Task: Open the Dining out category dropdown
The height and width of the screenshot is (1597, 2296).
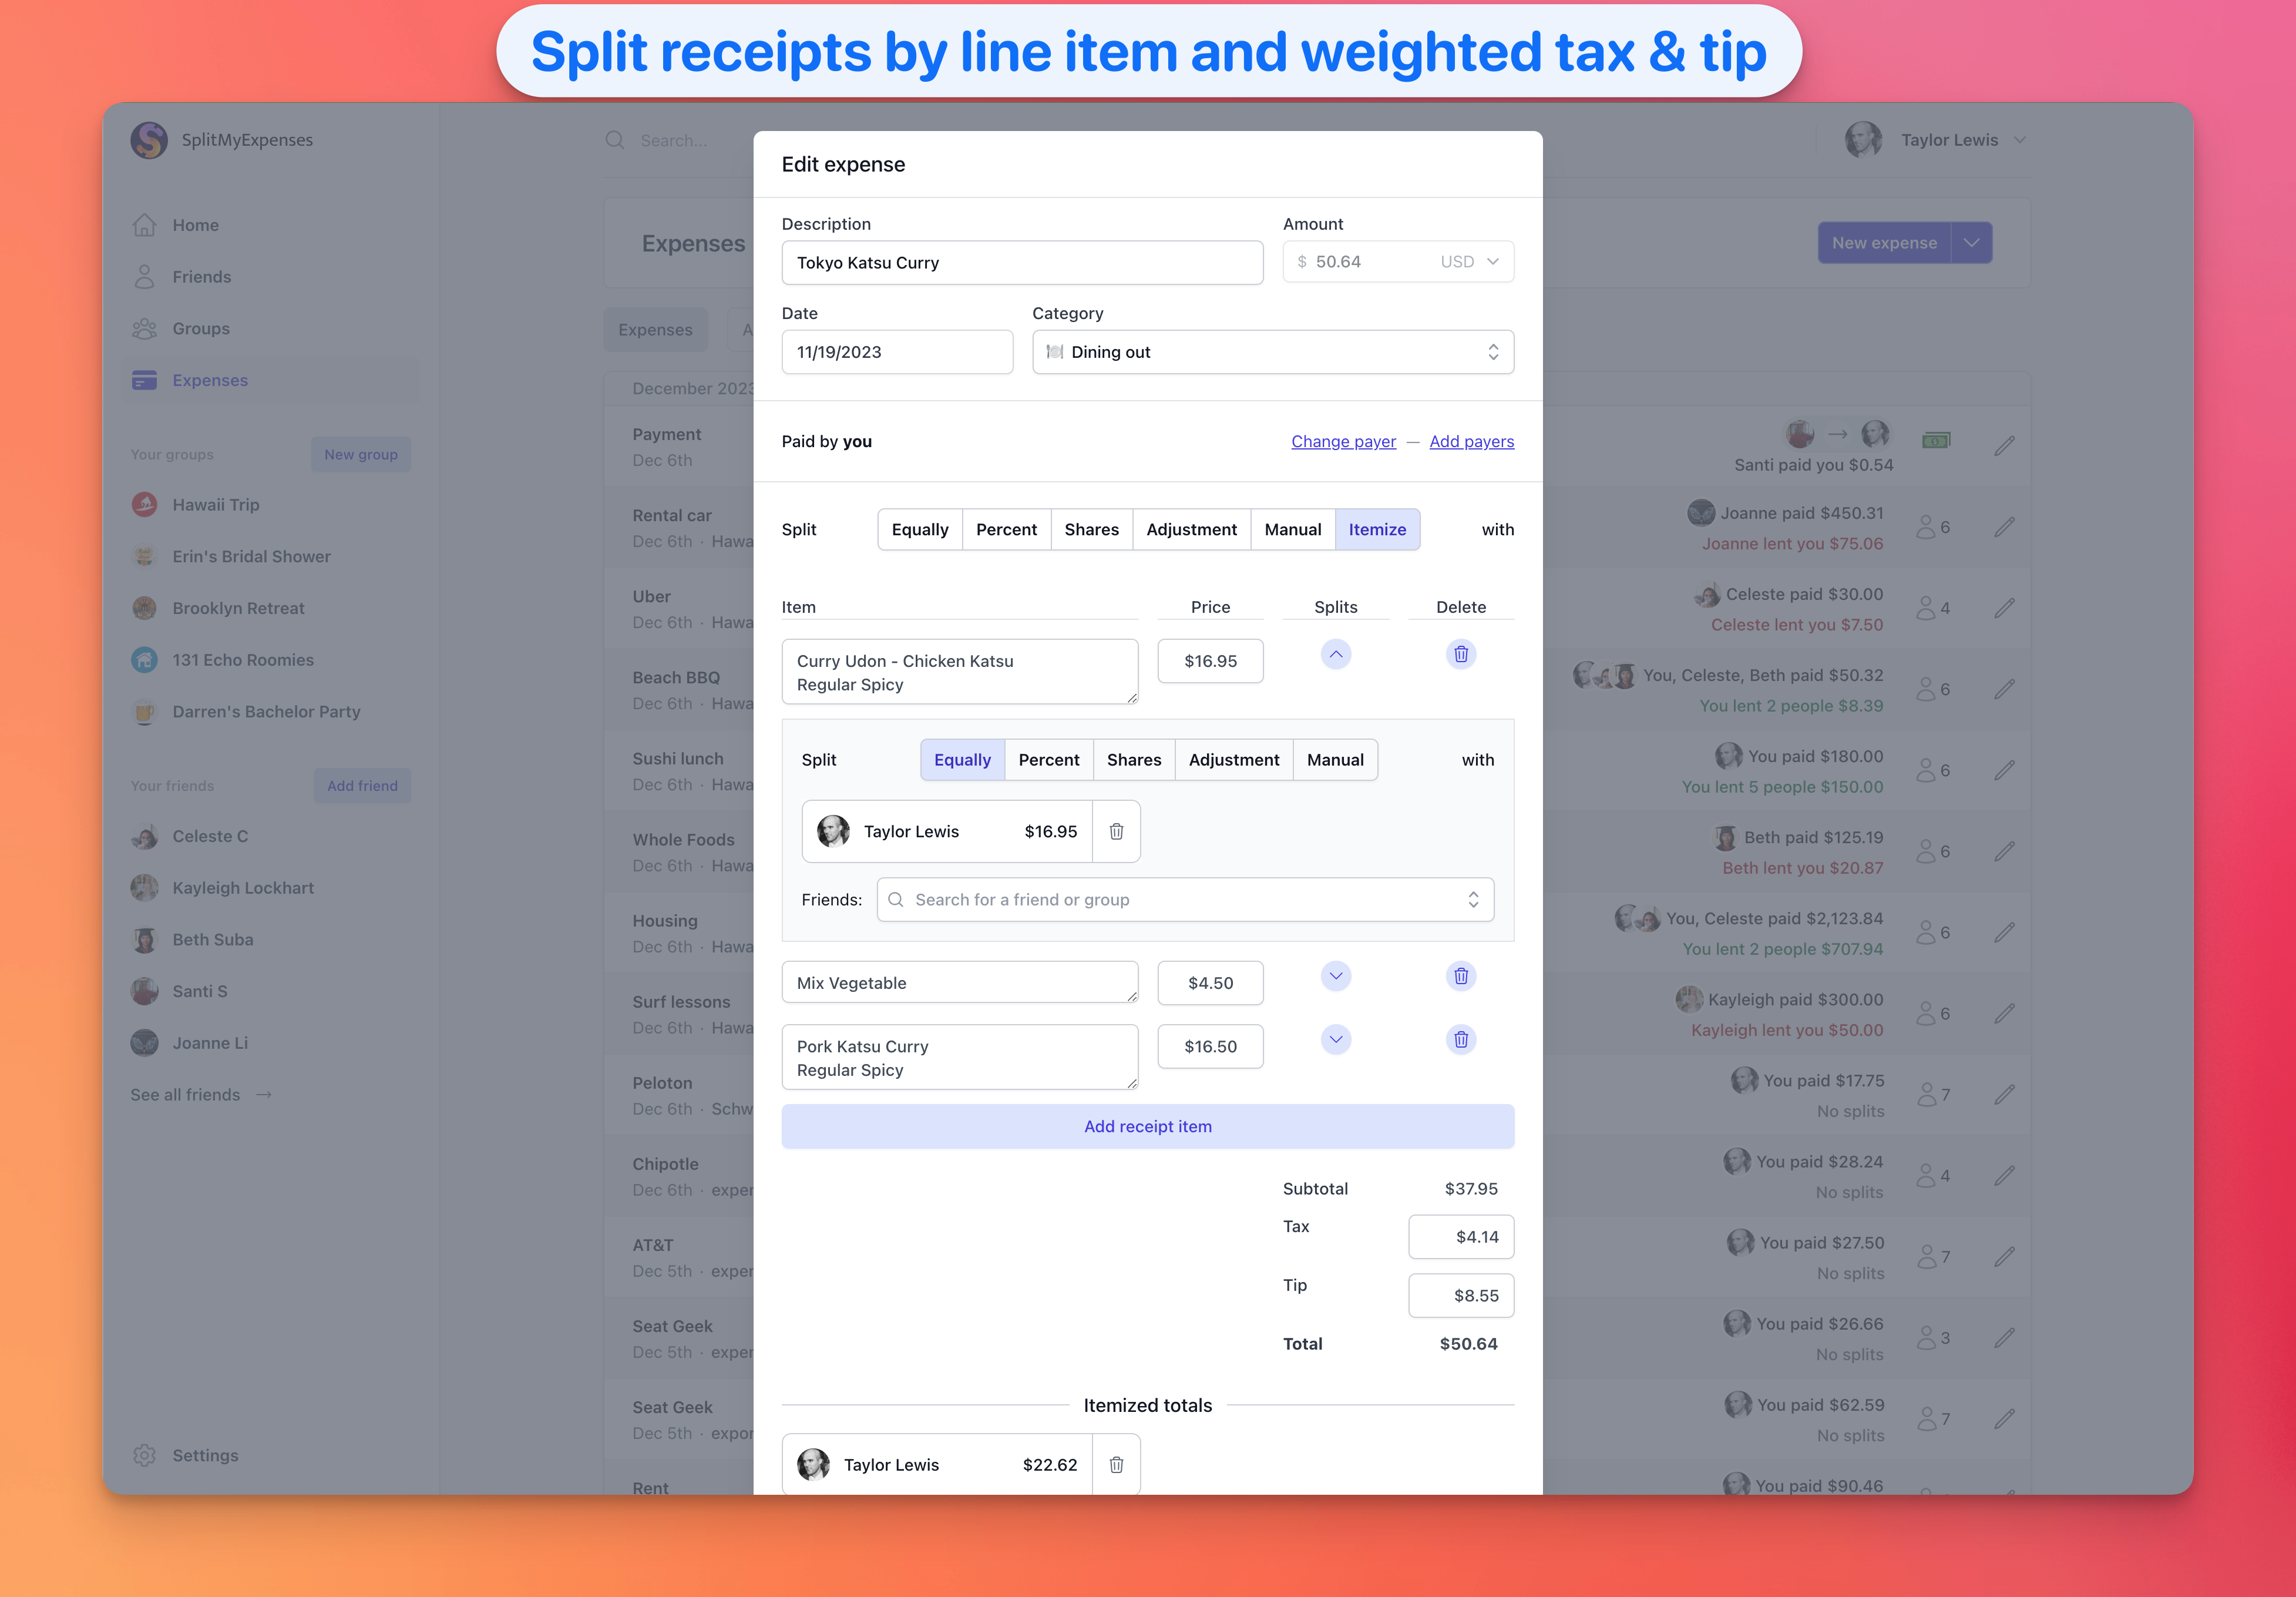Action: click(x=1273, y=352)
